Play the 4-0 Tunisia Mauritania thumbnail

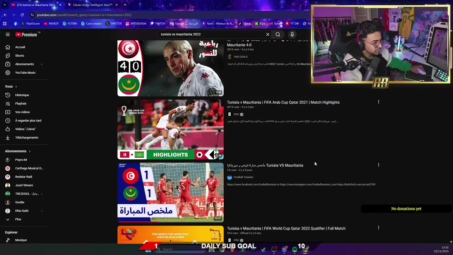[x=171, y=68]
